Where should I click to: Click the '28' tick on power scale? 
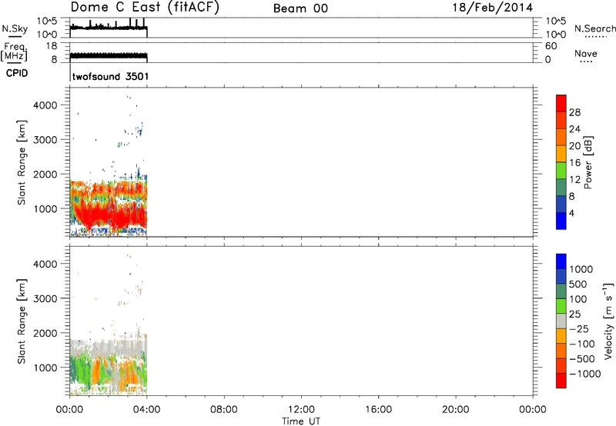[574, 112]
